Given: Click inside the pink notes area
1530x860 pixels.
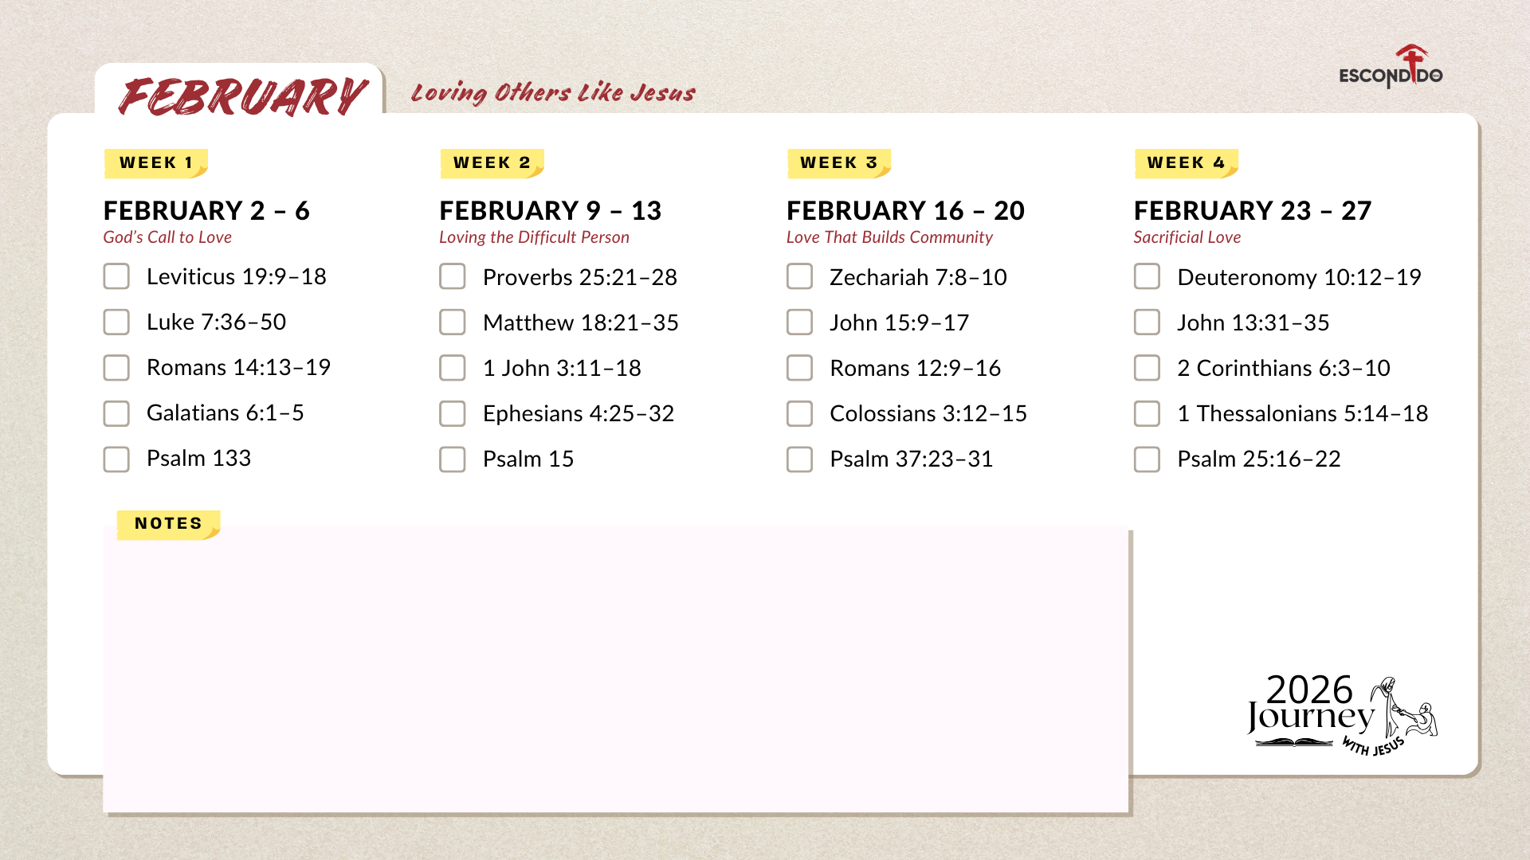Looking at the screenshot, I should tap(615, 669).
